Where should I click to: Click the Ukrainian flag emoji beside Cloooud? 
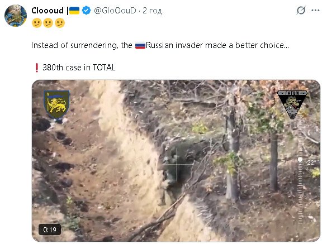tap(74, 11)
